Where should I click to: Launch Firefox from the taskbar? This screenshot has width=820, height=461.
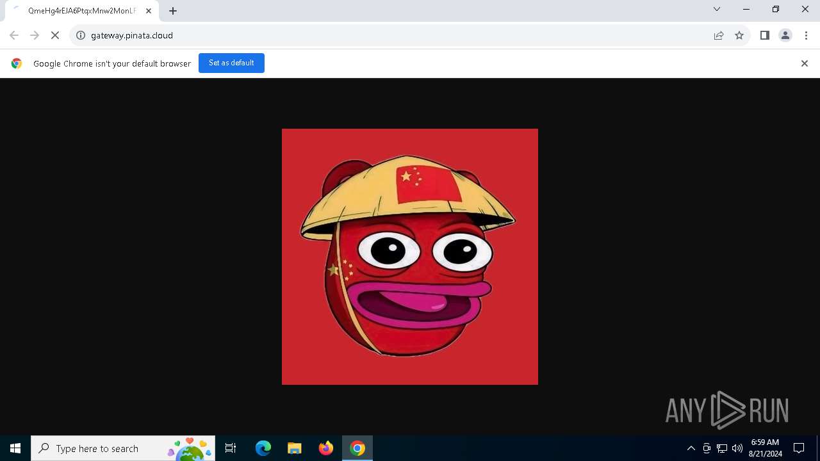[x=326, y=448]
